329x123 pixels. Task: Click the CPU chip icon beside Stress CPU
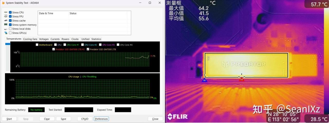click(6, 12)
